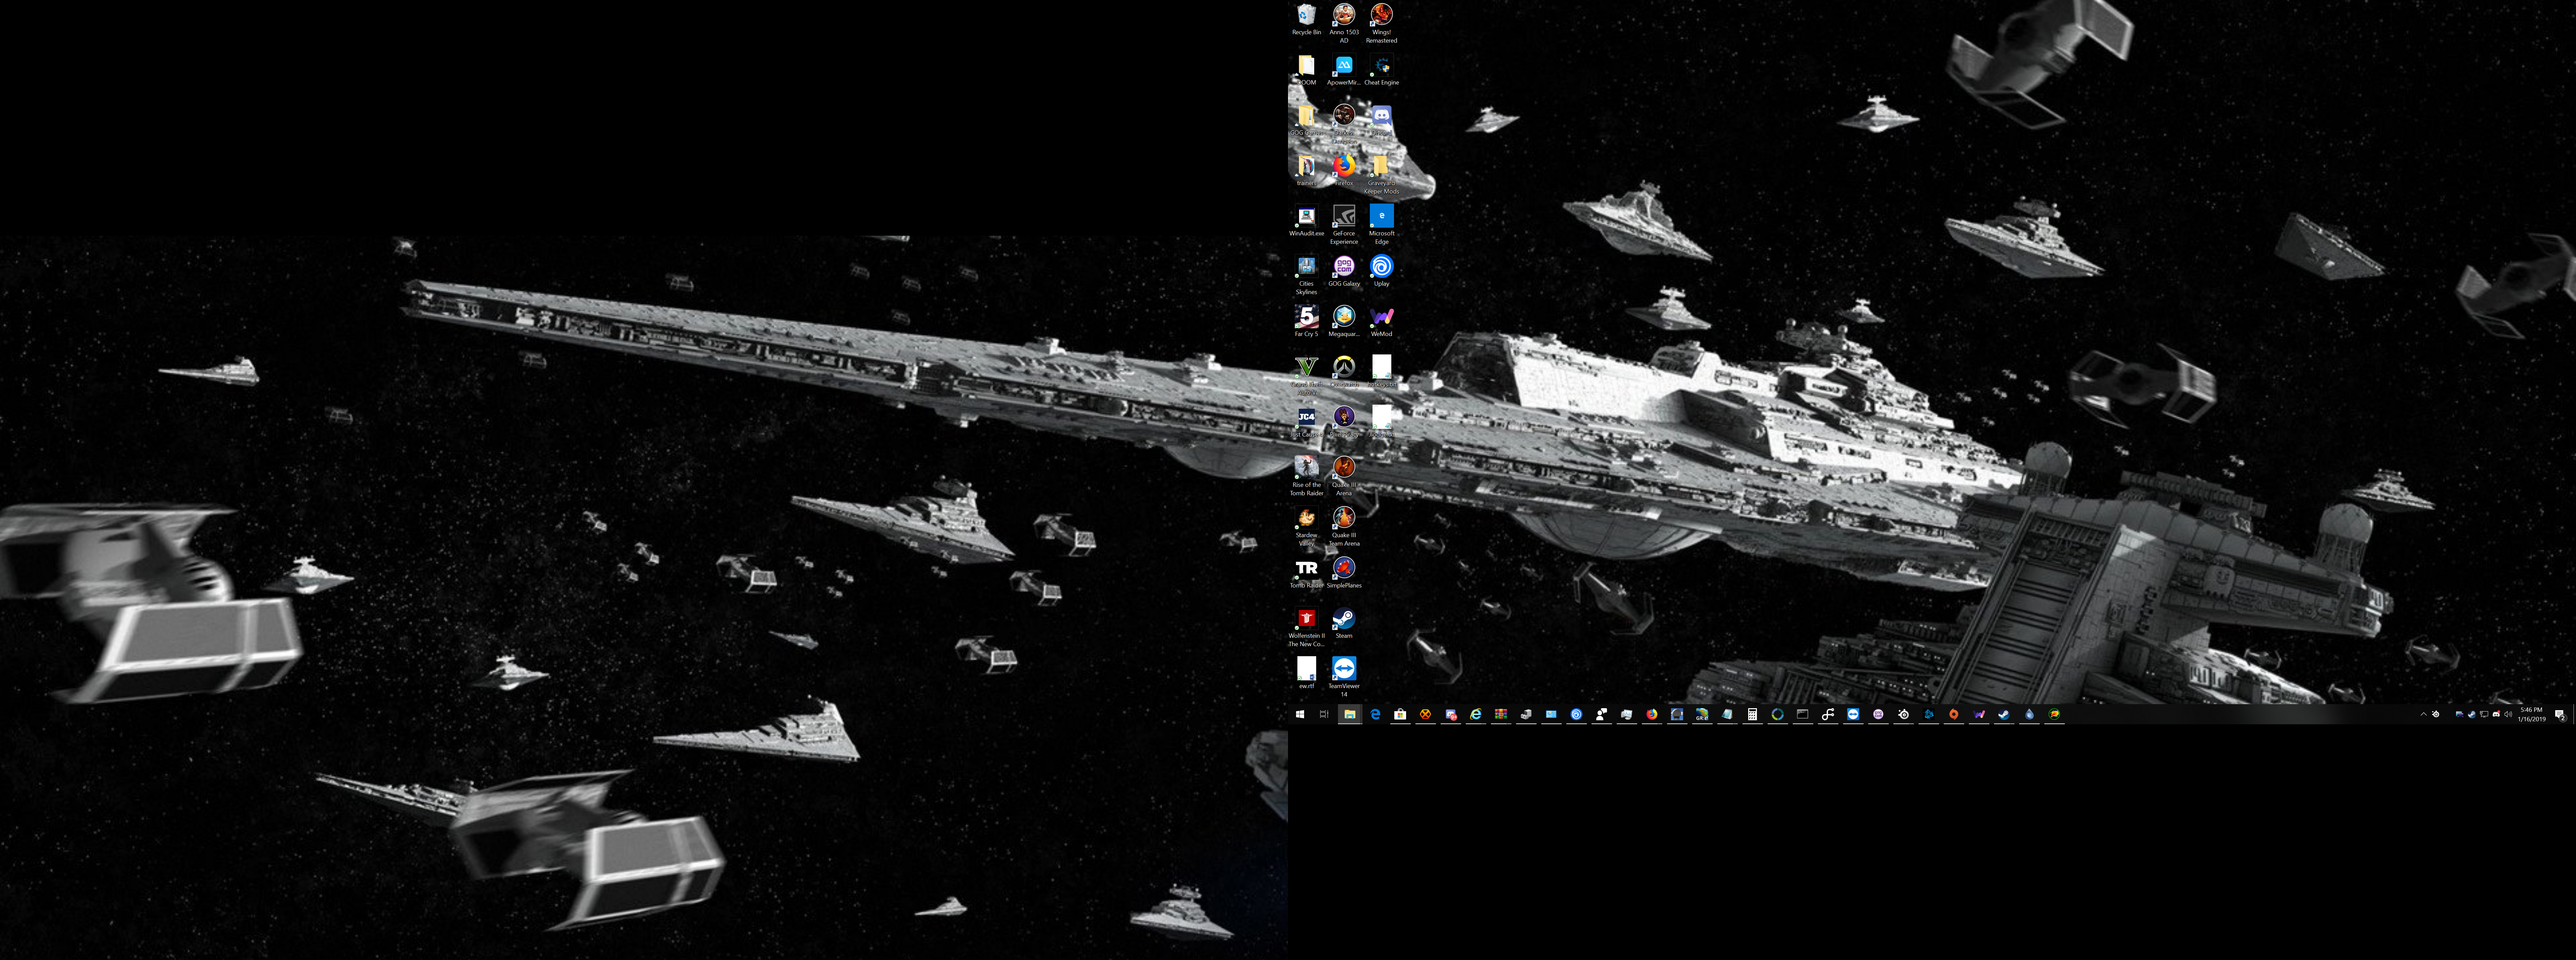Click the Edge icon on the taskbar

(1375, 714)
